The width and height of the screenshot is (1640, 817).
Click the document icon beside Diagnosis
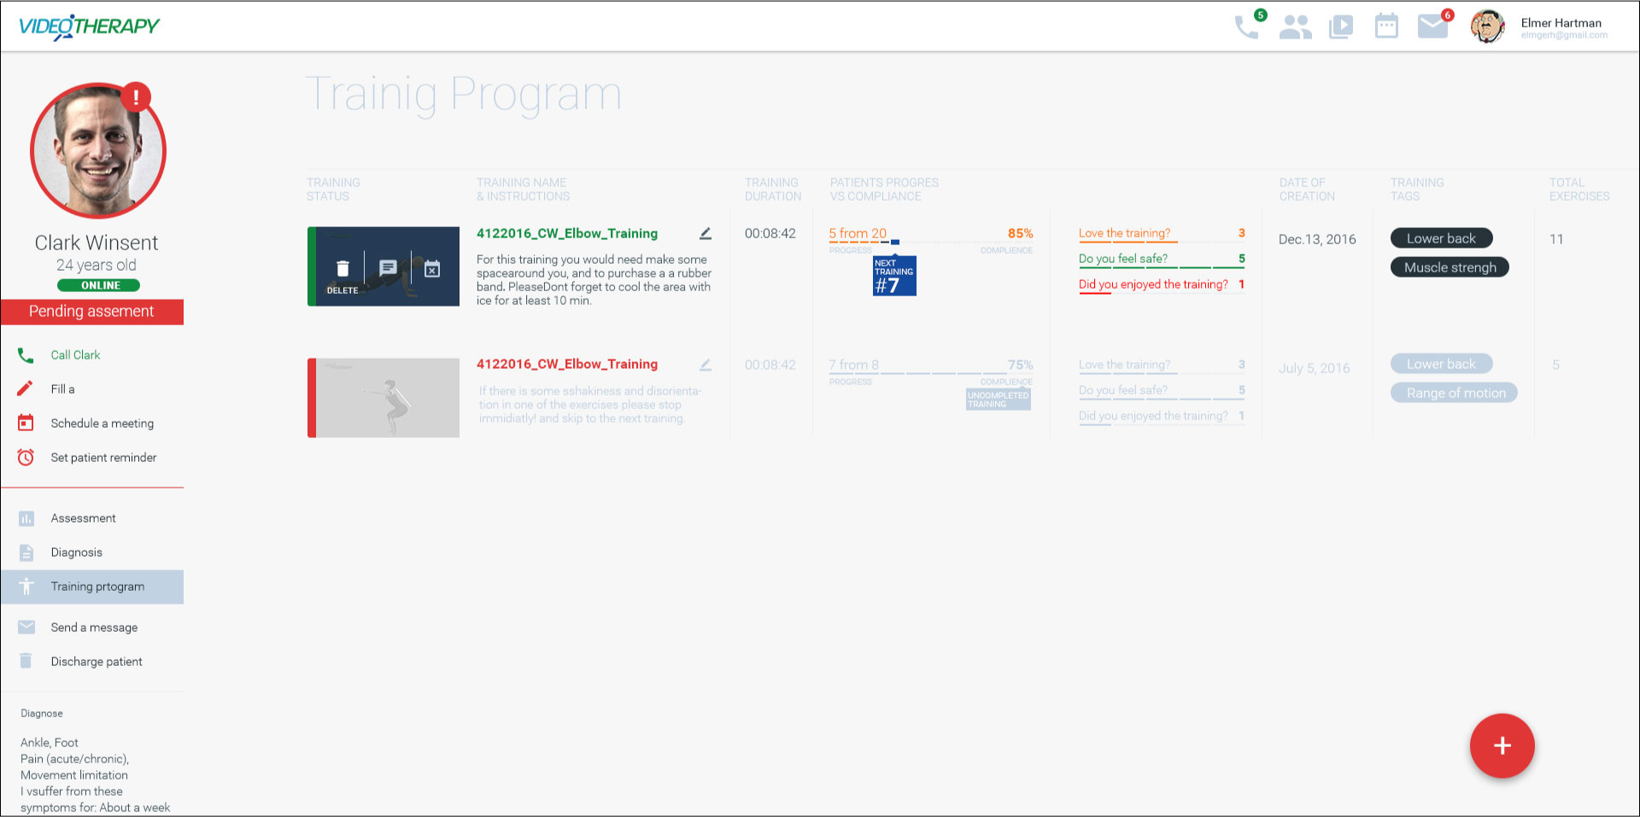point(26,552)
